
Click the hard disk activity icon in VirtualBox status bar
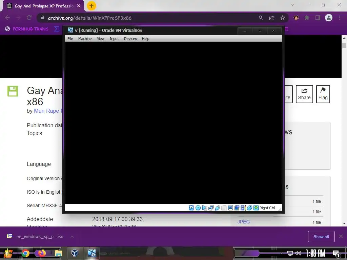coord(191,208)
